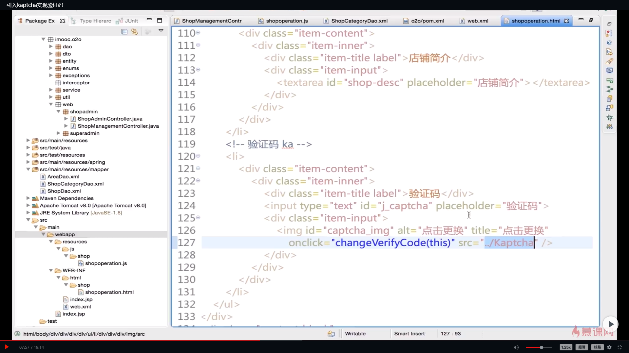Collapse the shopadmin package
Screen dimensions: 629x353
(58, 111)
